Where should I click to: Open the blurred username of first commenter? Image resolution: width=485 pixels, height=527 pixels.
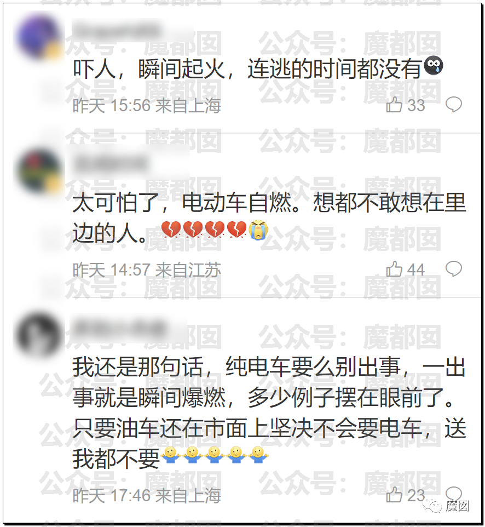(x=116, y=30)
